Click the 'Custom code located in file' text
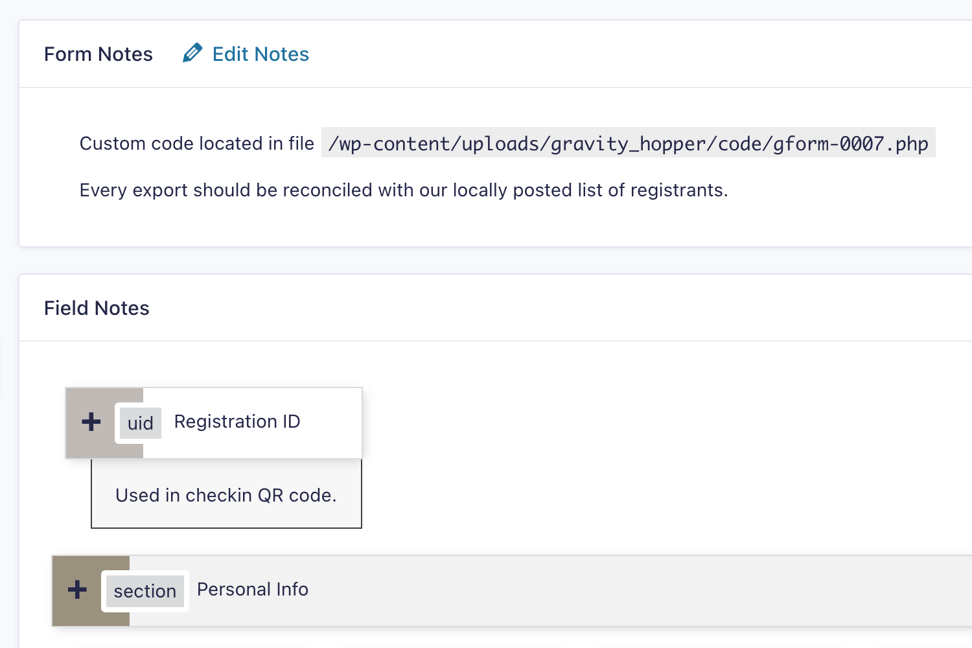Viewport: 972px width, 648px height. [197, 143]
